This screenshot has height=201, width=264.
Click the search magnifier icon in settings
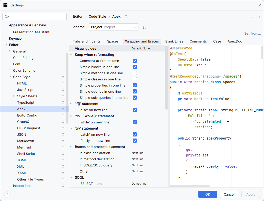pos(7,16)
